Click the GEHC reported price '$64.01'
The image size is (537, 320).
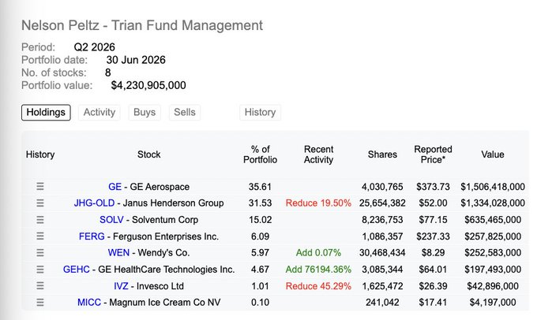point(433,270)
